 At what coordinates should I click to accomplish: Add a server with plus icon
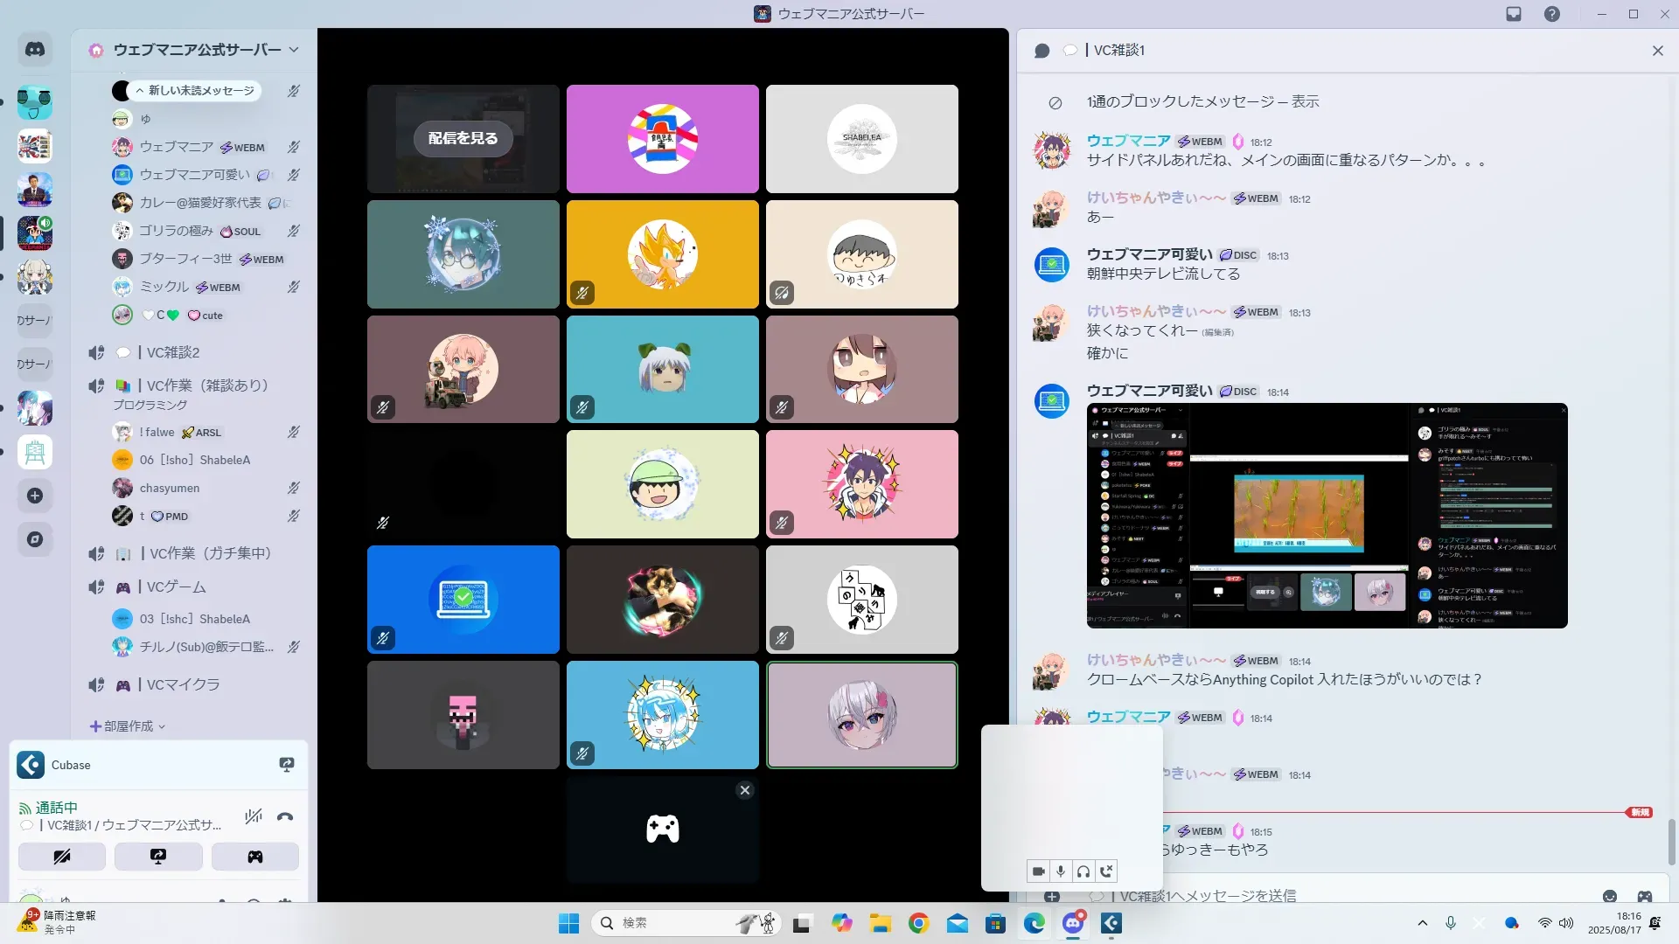pyautogui.click(x=35, y=496)
